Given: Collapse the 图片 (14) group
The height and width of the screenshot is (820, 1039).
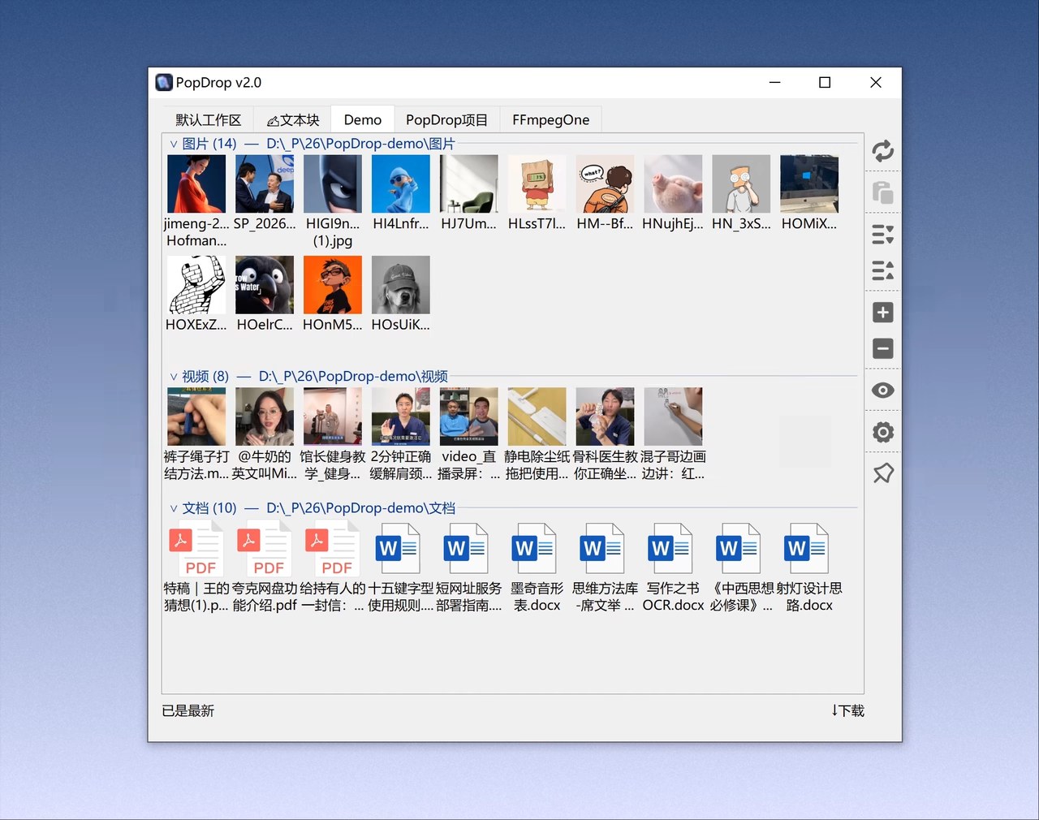Looking at the screenshot, I should (174, 144).
